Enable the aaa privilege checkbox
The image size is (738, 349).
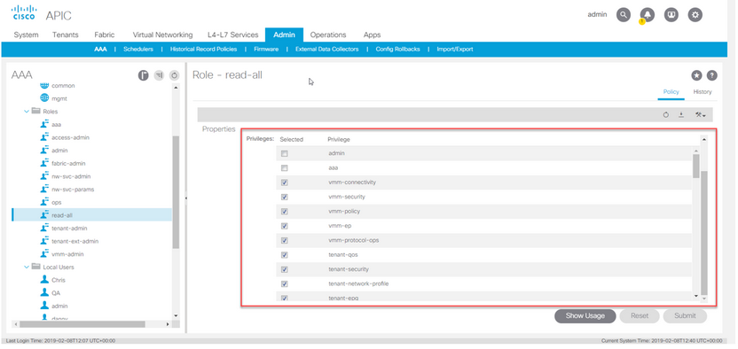pyautogui.click(x=284, y=168)
